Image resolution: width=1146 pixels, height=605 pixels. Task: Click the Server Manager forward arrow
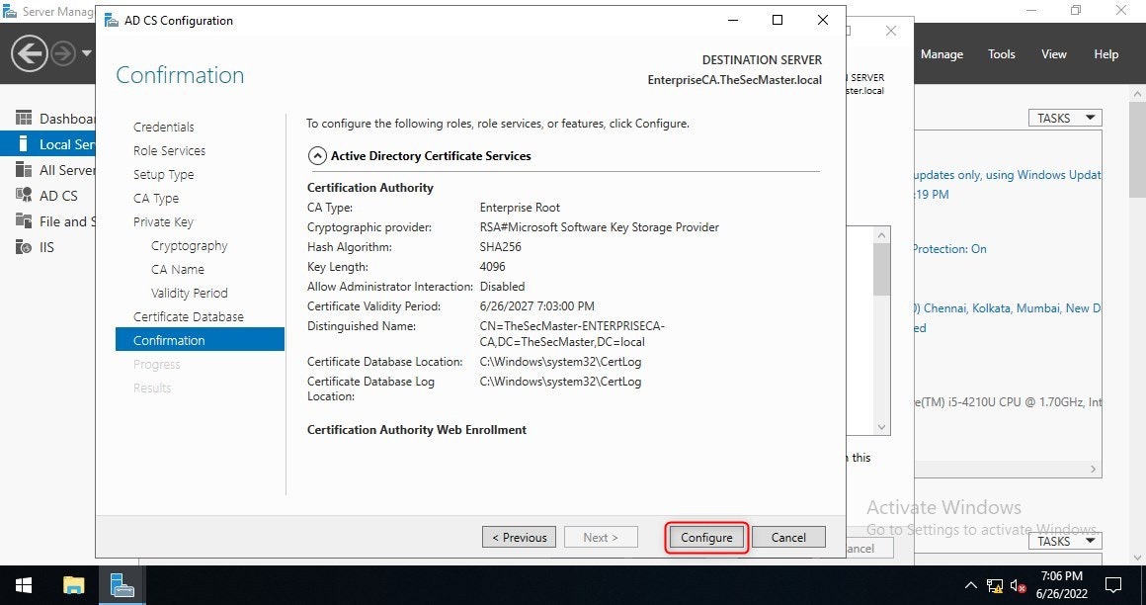(63, 53)
